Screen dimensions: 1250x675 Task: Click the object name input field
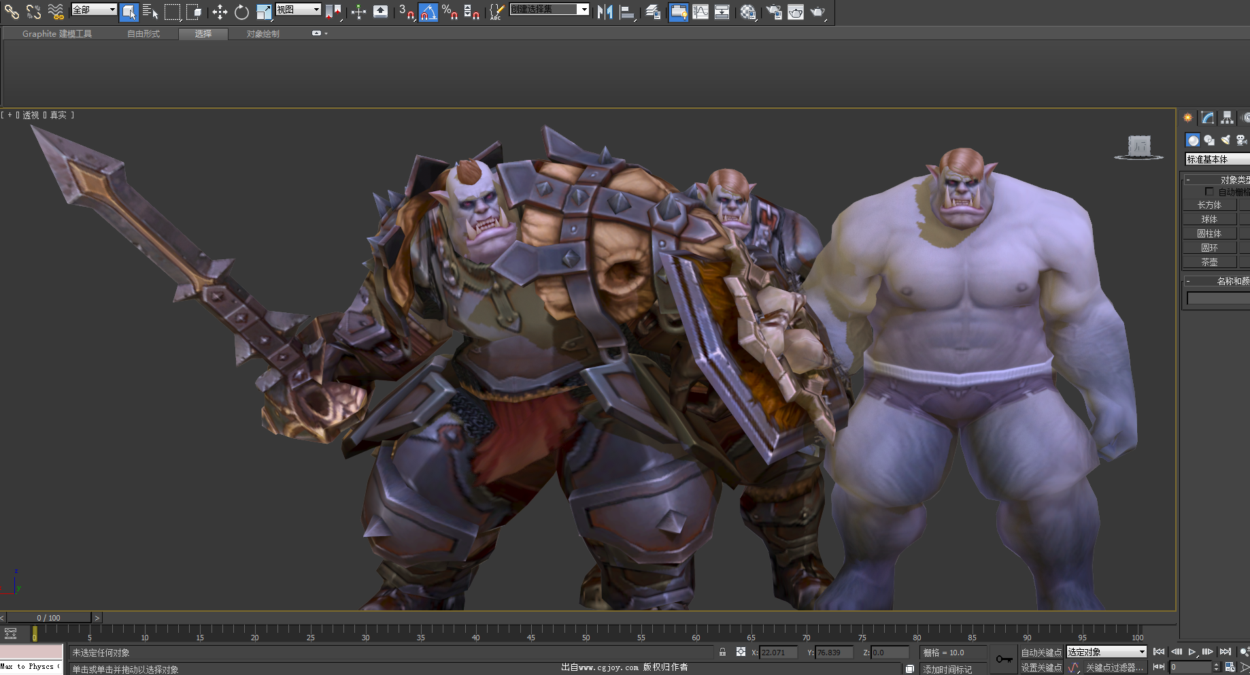tap(1218, 298)
